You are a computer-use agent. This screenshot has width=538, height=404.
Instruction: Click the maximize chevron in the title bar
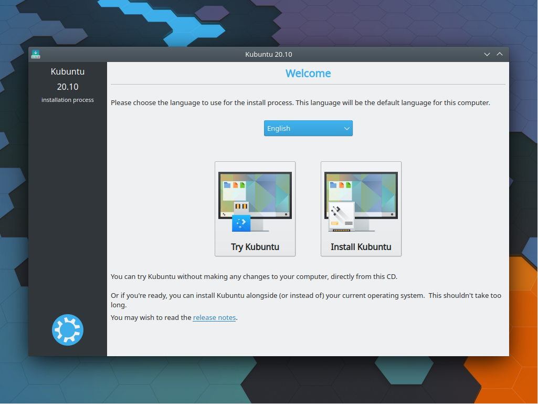pos(500,54)
